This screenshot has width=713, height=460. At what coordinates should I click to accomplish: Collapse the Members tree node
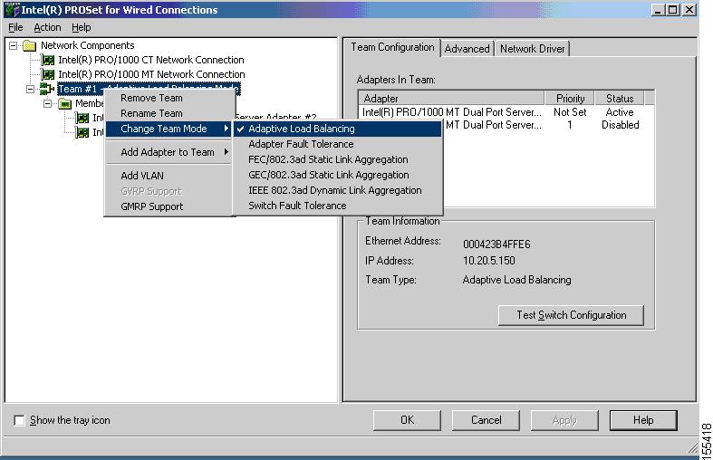[48, 103]
